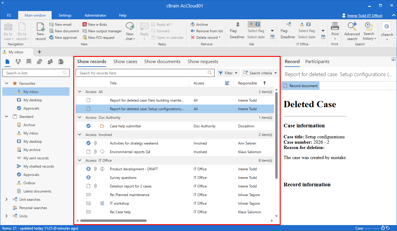
Task: Open the archive shelf icon in sidebar
Action: click(x=29, y=62)
